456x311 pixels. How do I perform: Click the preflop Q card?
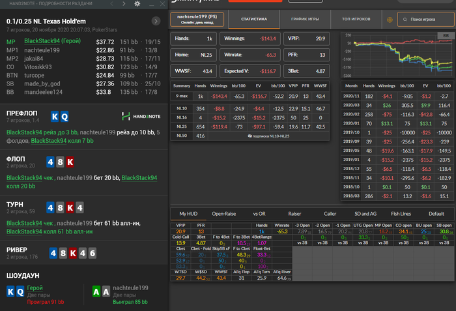click(64, 117)
